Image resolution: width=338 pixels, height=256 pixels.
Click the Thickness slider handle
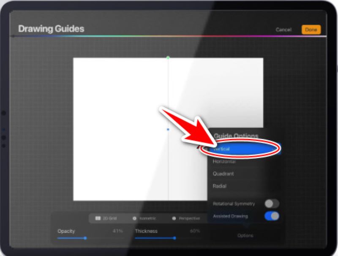coord(174,238)
